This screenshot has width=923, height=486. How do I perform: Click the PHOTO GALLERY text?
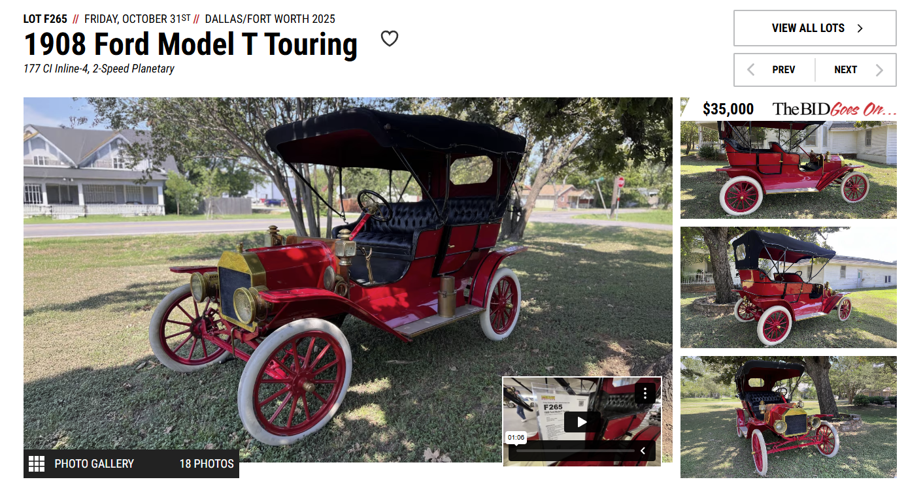(94, 464)
